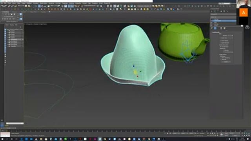
Task: Toggle the Percent Snap button
Action: point(75,6)
